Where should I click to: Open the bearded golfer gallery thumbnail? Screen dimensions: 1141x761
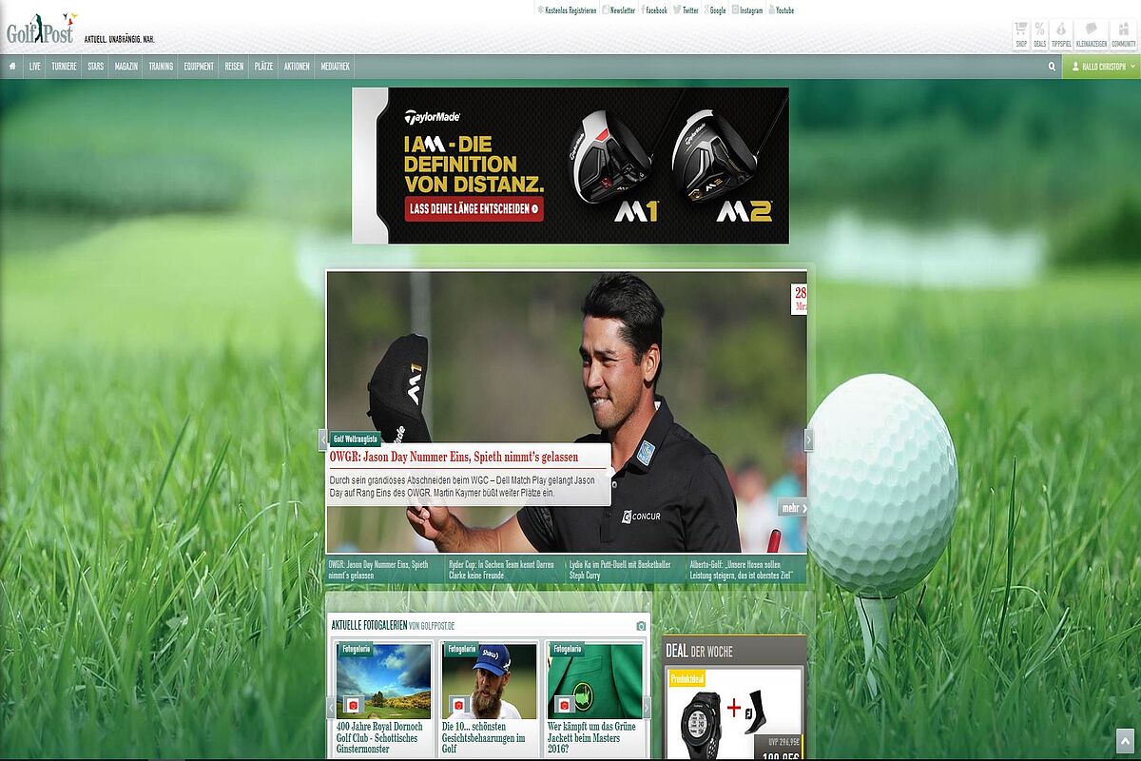(x=489, y=680)
